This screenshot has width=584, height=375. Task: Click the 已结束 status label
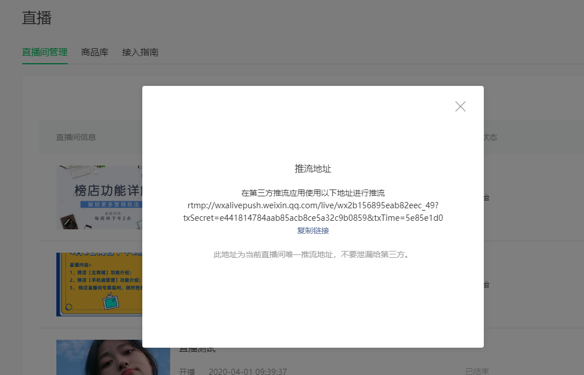[477, 371]
